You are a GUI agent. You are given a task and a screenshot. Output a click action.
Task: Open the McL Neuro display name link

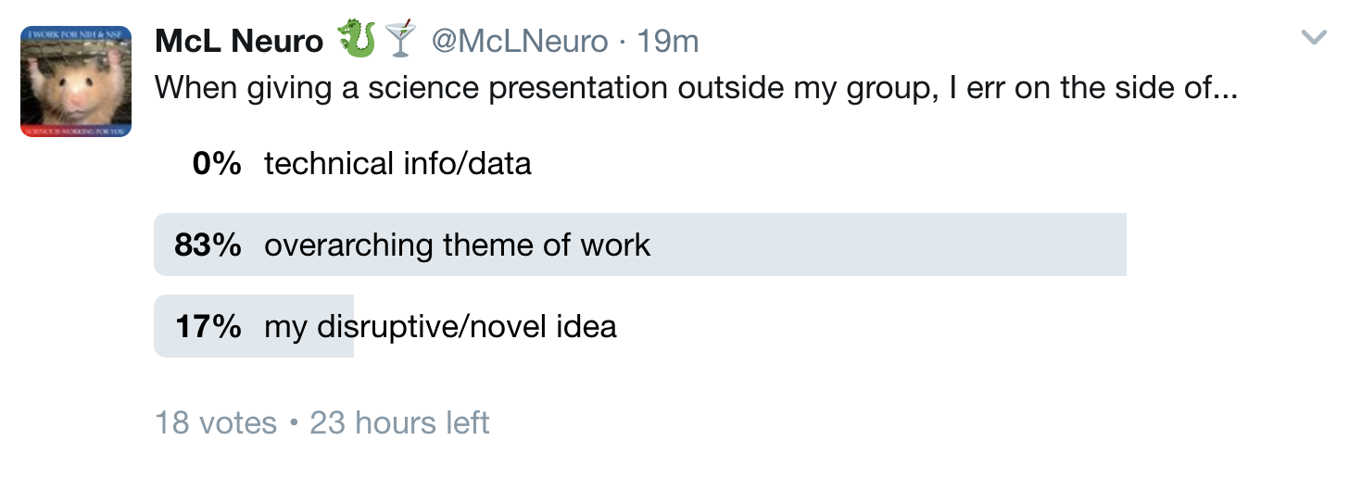pos(239,41)
